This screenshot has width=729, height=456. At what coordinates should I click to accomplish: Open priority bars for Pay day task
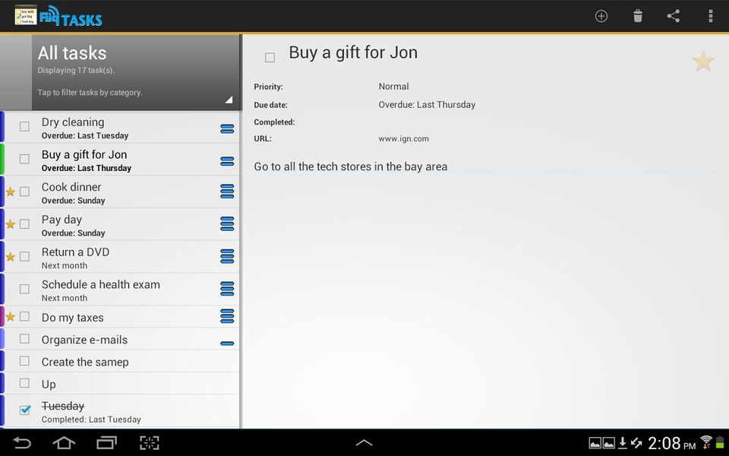pos(227,223)
